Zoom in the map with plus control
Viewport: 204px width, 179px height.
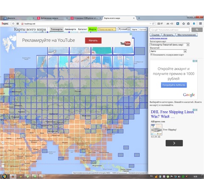coord(3,142)
